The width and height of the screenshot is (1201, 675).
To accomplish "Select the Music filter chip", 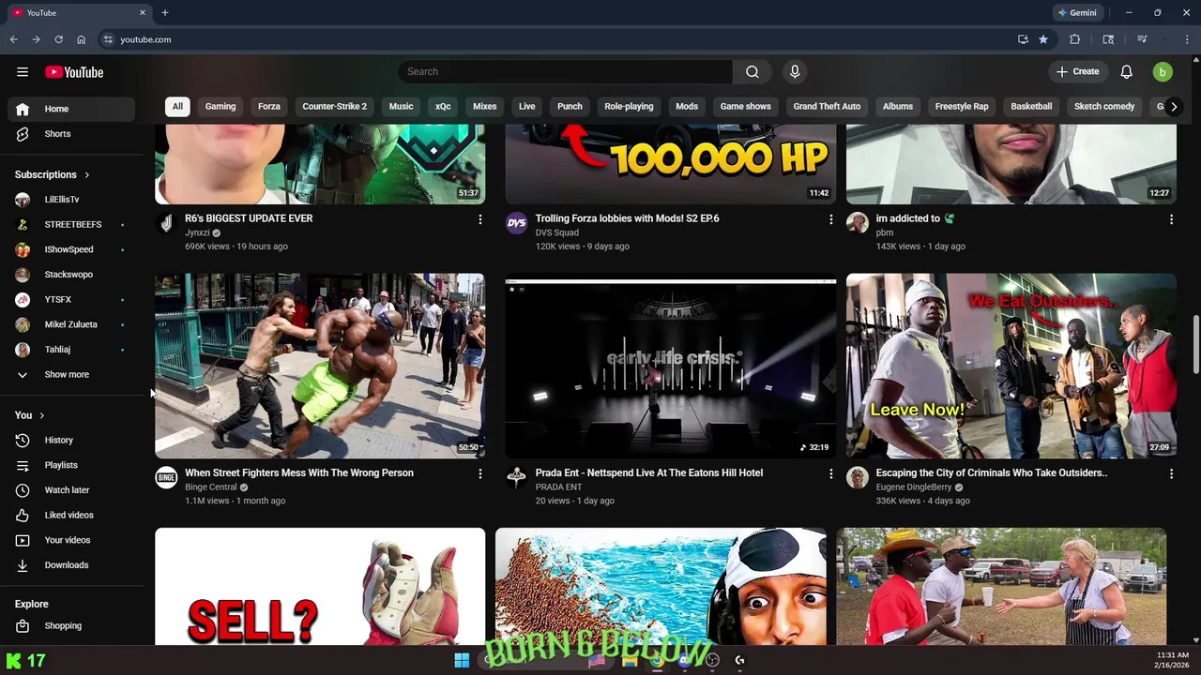I will [x=401, y=107].
